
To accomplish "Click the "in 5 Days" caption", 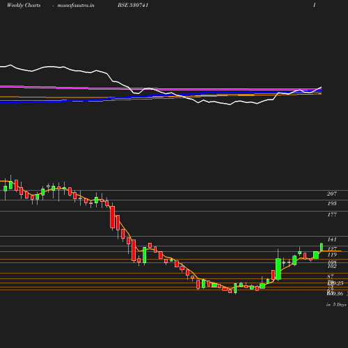I will (x=336, y=305).
